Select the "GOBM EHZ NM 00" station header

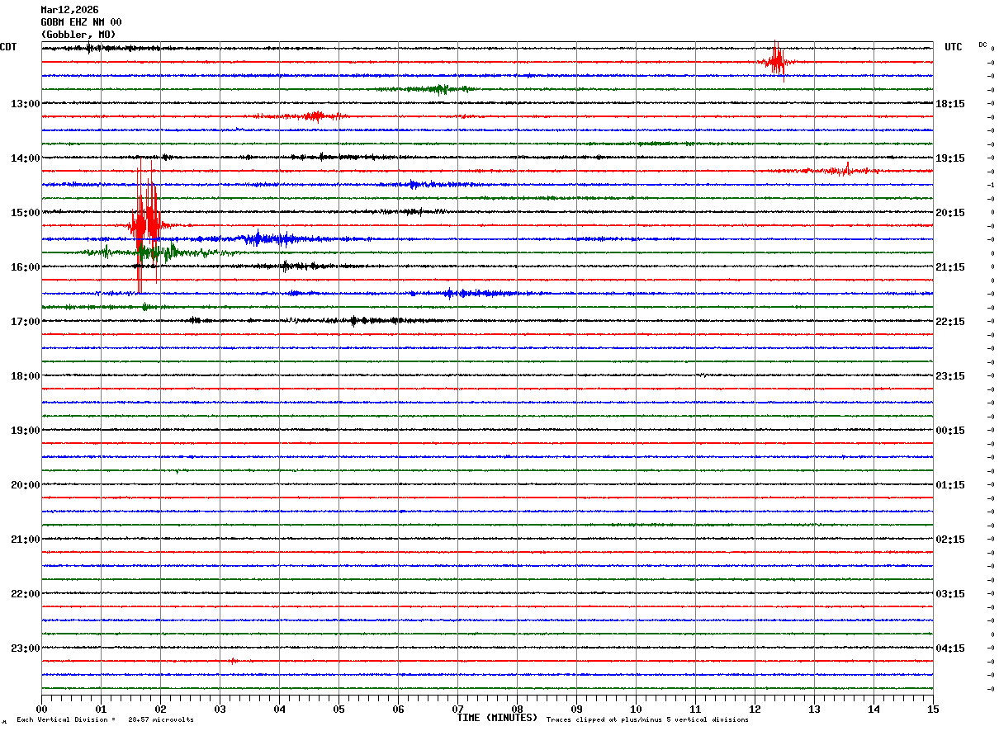tap(81, 22)
